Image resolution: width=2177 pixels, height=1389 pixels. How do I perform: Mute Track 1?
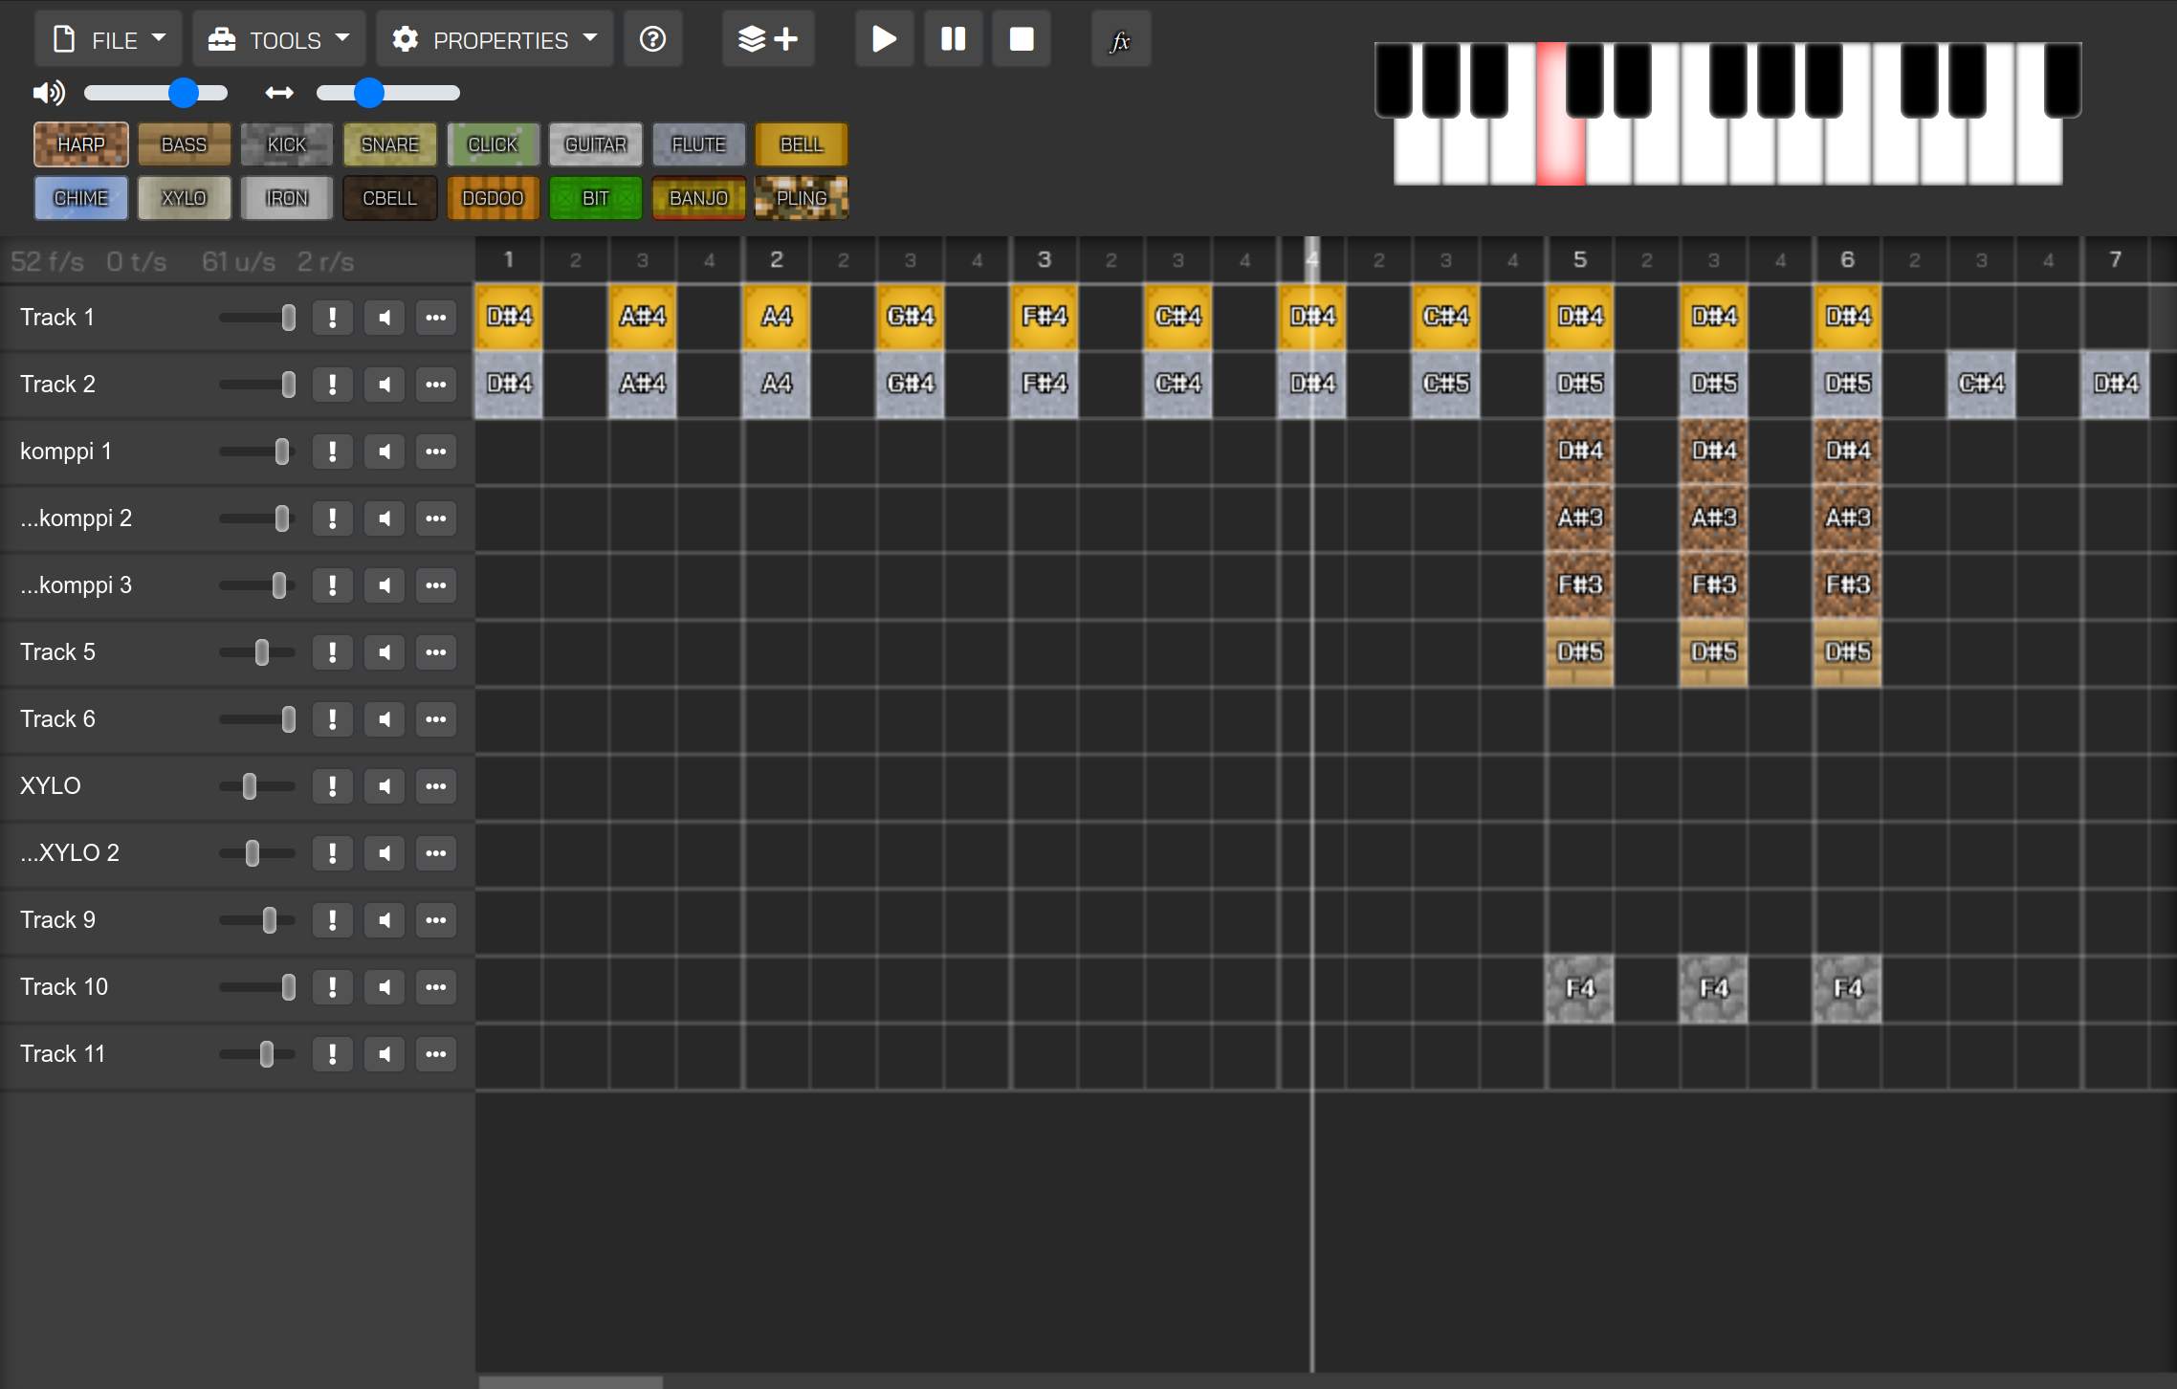pyautogui.click(x=385, y=318)
